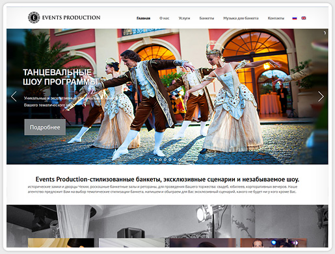Image resolution: width=335 pixels, height=254 pixels.
Task: Go to Услуги section
Action: pyautogui.click(x=184, y=18)
